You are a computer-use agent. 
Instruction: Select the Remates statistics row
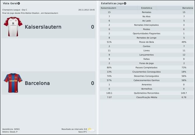[147, 12]
